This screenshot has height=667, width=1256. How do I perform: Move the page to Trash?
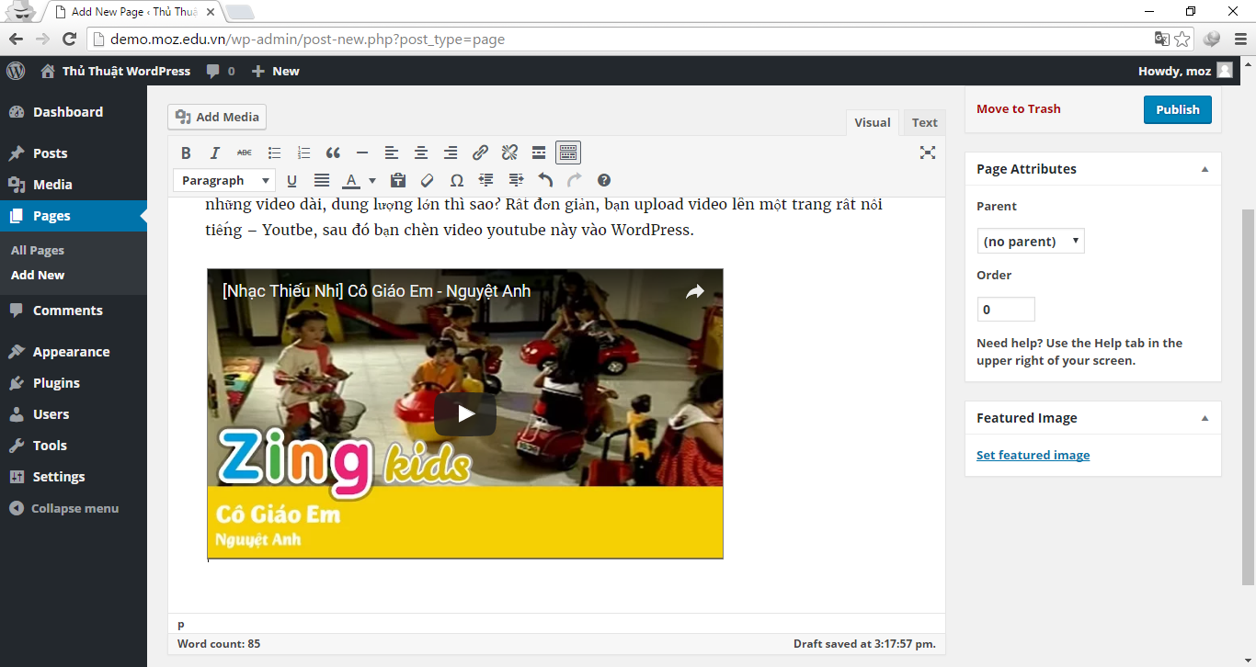coord(1019,108)
